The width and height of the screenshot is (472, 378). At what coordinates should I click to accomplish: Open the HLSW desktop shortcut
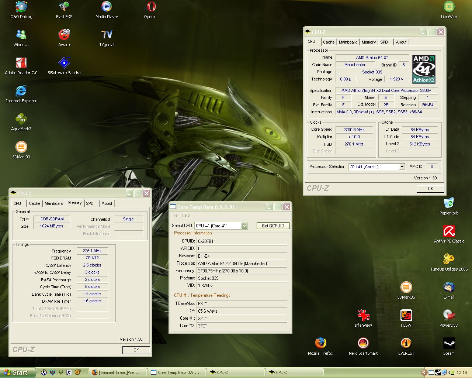point(406,319)
